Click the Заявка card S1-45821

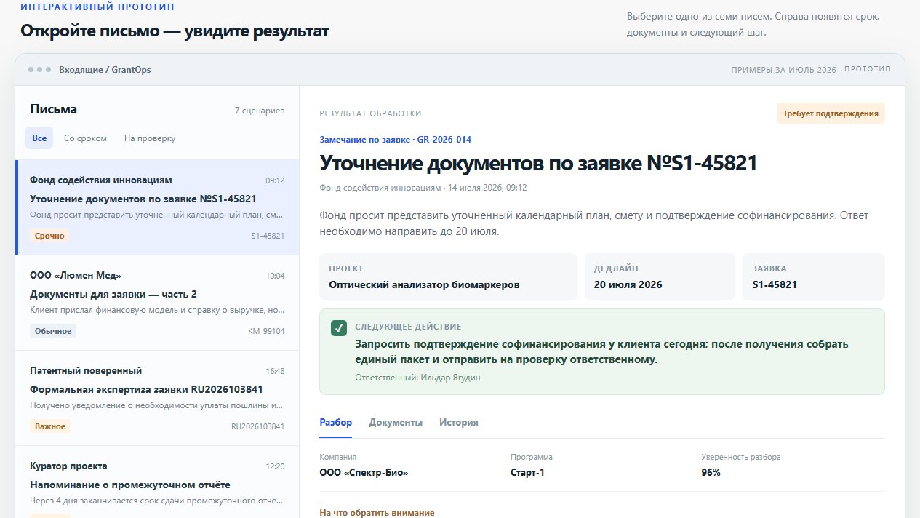click(x=814, y=276)
